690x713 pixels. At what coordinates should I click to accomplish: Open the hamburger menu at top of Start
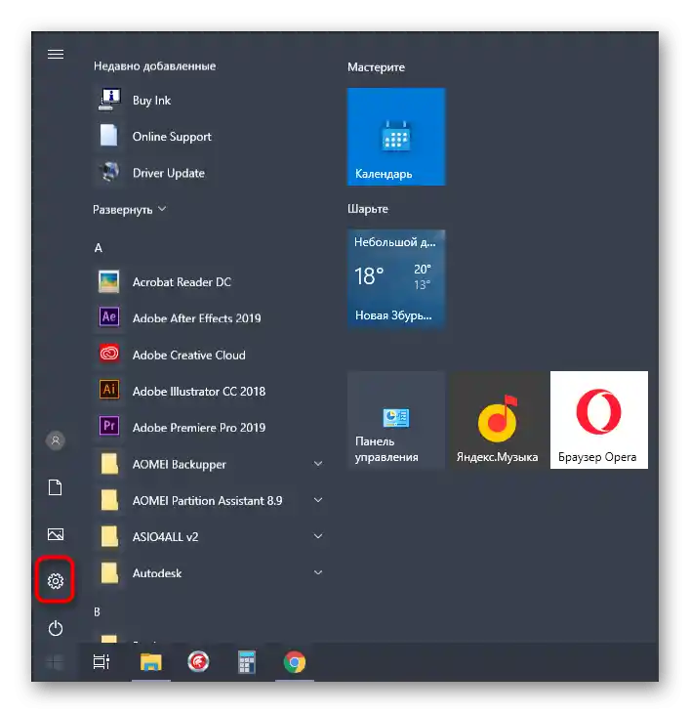pyautogui.click(x=56, y=54)
